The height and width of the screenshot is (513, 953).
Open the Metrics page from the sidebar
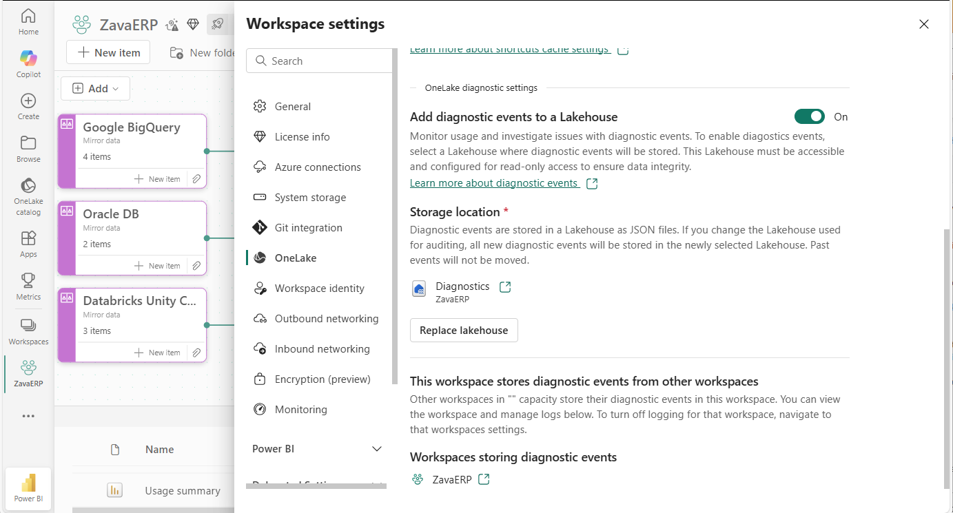point(28,288)
